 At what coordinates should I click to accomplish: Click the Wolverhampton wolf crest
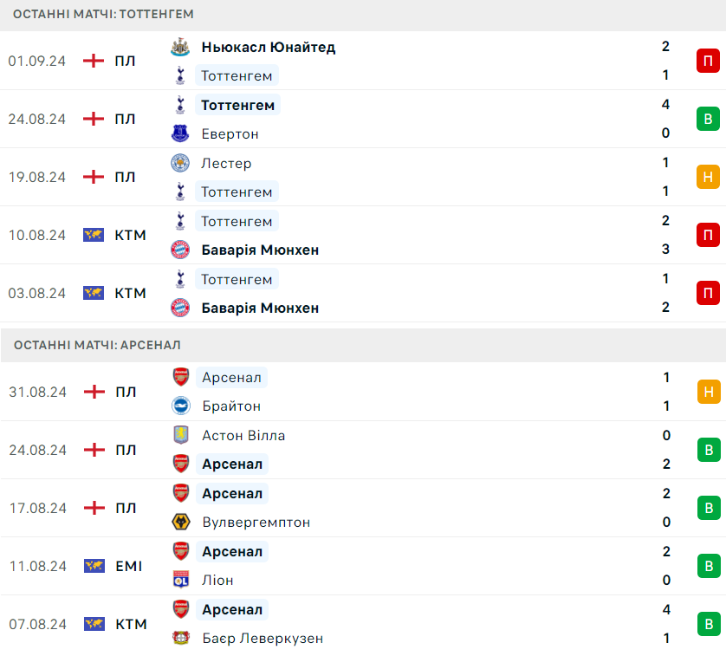[181, 522]
